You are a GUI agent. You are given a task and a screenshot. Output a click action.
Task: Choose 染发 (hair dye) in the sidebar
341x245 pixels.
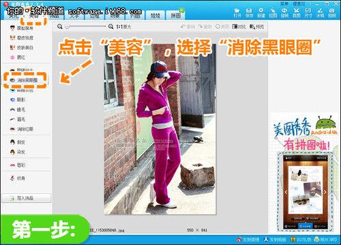(18, 152)
